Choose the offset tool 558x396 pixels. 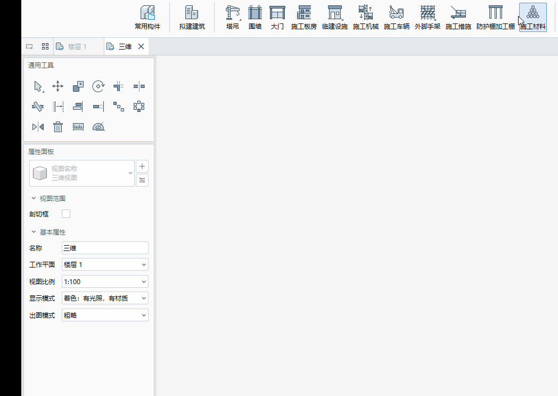click(58, 107)
